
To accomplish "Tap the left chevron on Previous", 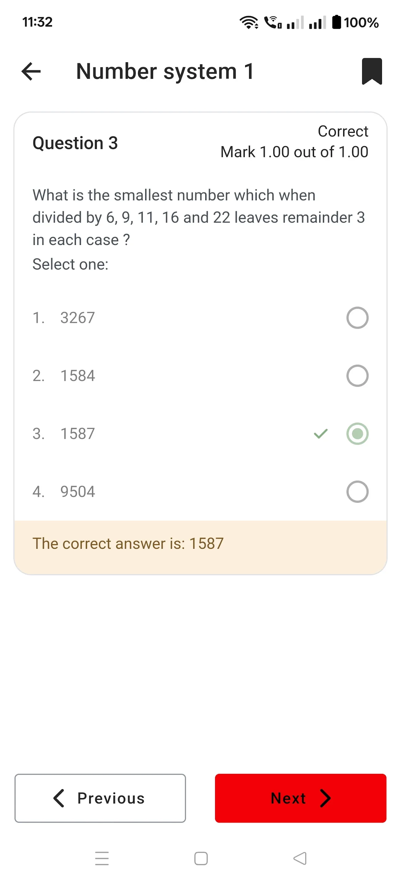I will pyautogui.click(x=59, y=798).
